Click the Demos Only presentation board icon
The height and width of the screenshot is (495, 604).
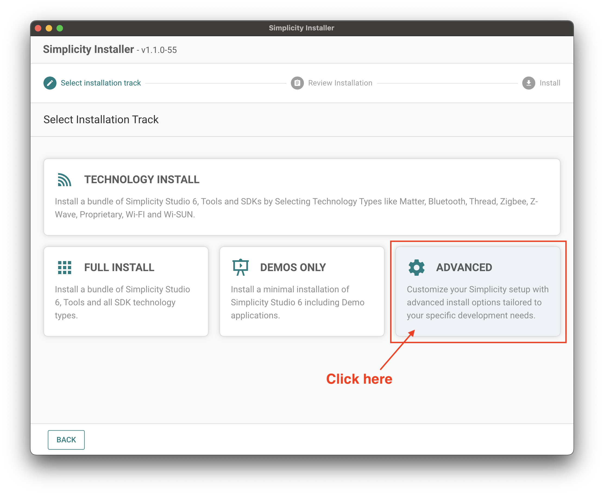241,267
